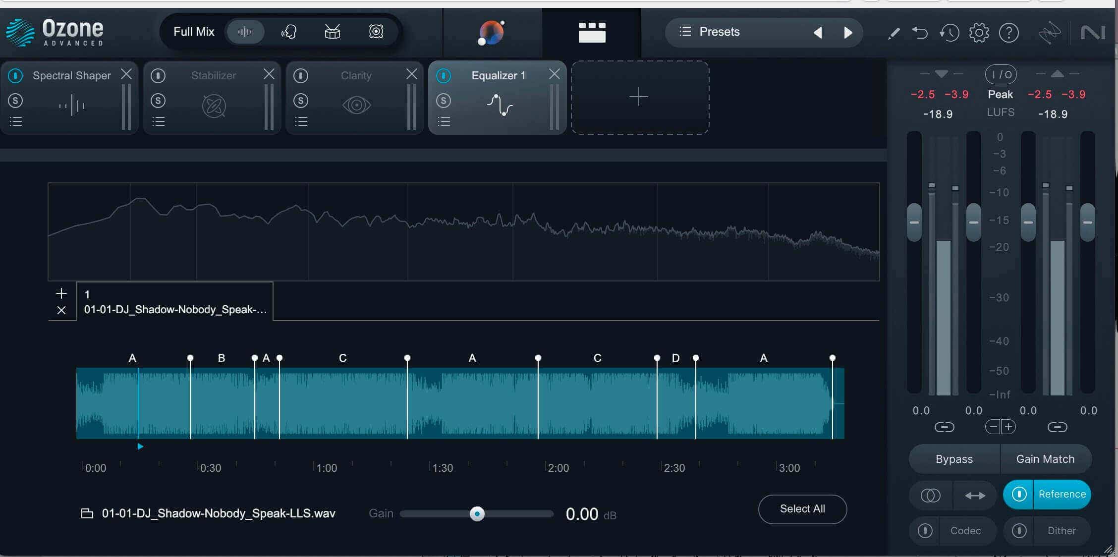Click the swap channels arrows icon
This screenshot has width=1118, height=557.
point(975,495)
